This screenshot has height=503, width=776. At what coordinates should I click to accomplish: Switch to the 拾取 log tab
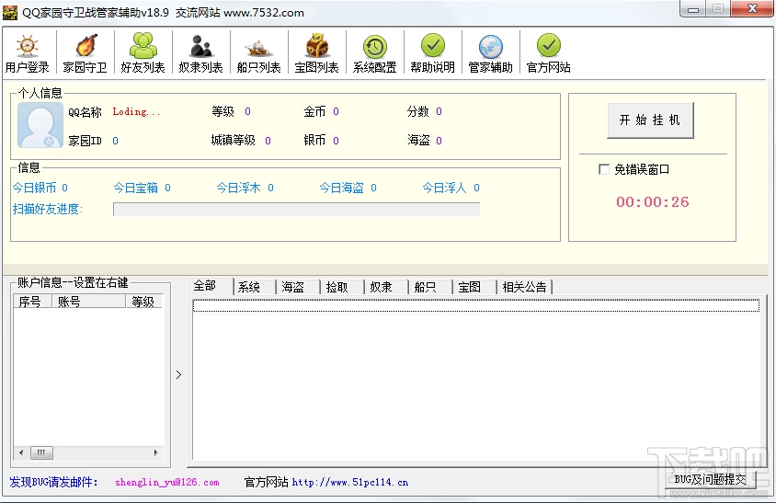click(337, 287)
